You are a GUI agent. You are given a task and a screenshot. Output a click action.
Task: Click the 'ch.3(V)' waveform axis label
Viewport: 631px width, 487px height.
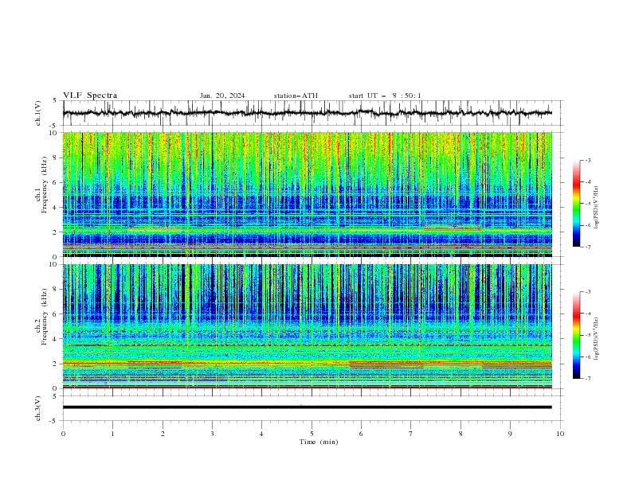[38, 408]
